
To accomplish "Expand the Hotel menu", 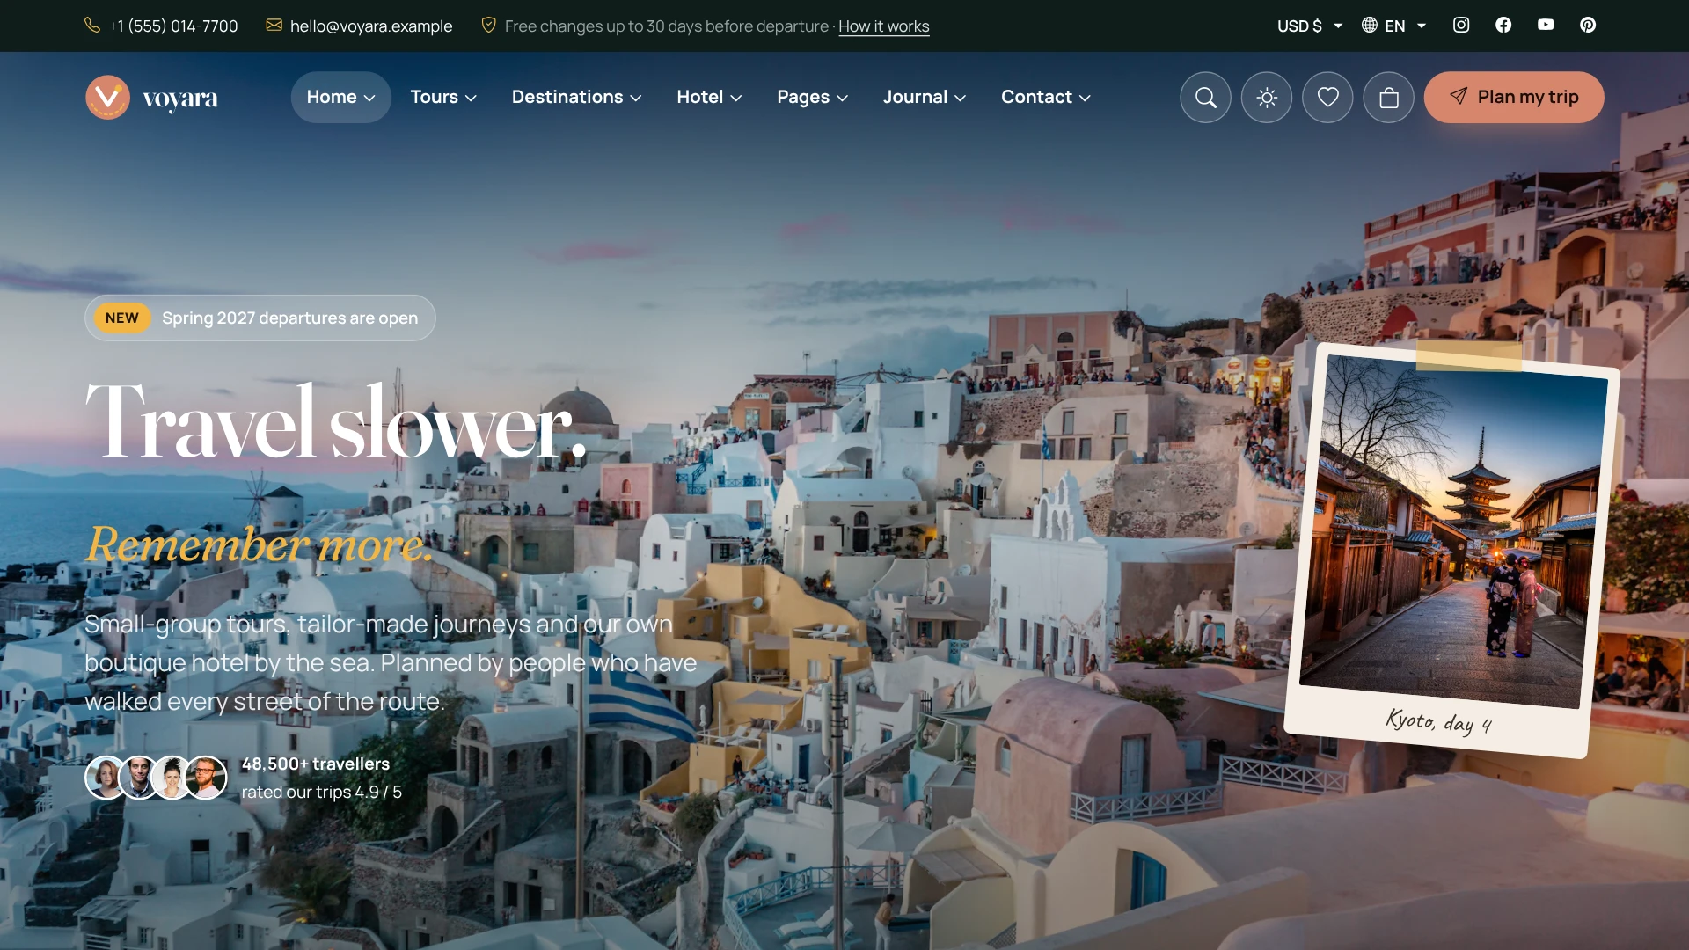I will [x=709, y=97].
